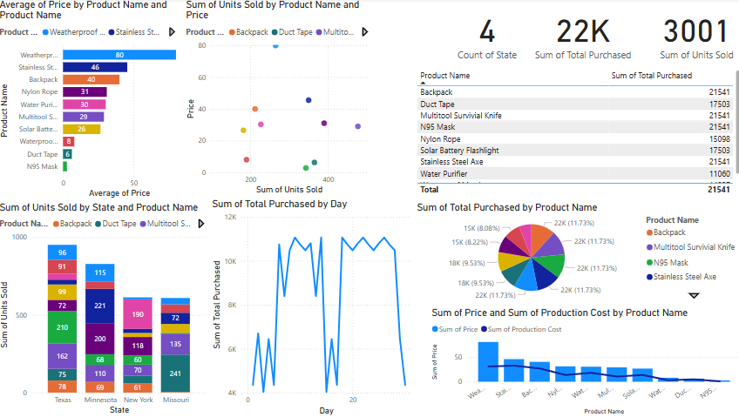Select the Sum of Units Sold 3001 card

[695, 40]
